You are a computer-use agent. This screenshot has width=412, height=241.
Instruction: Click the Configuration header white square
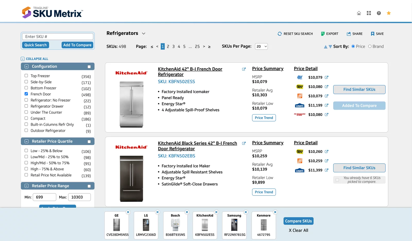click(89, 67)
